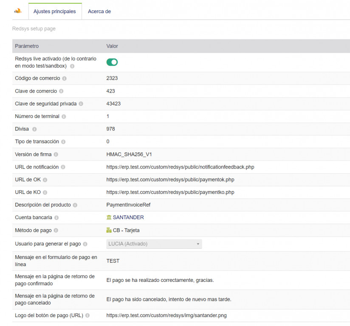350x326 pixels.
Task: Select the Ajustes principales tab
Action: pyautogui.click(x=54, y=11)
